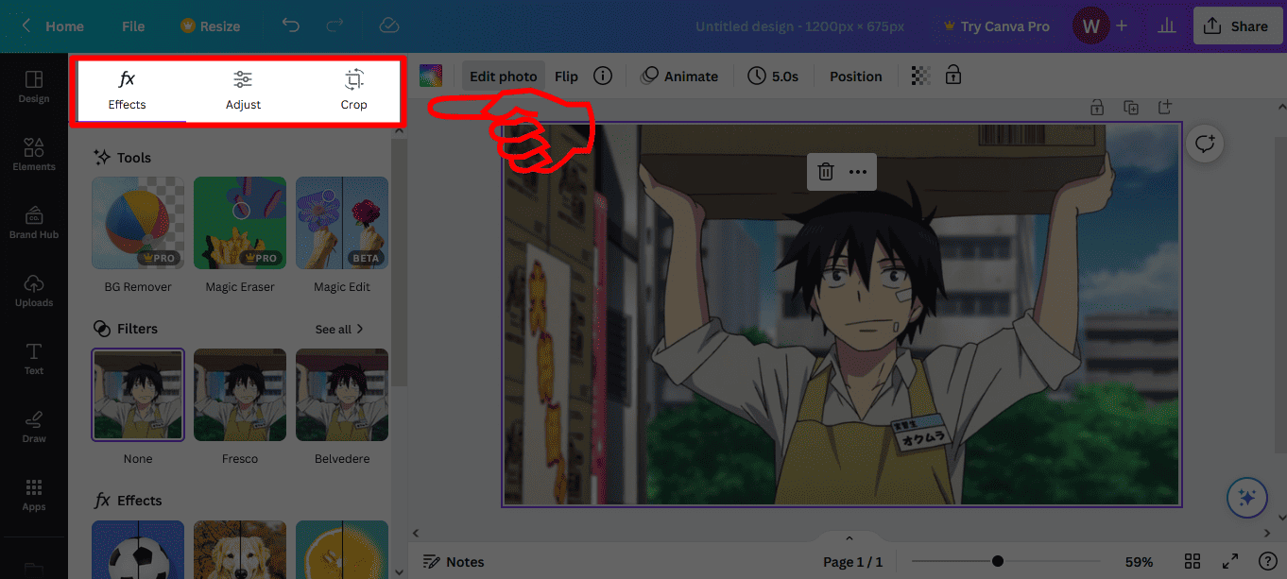Open the 59% zoom menu
Viewport: 1287px width, 579px height.
pos(1139,562)
